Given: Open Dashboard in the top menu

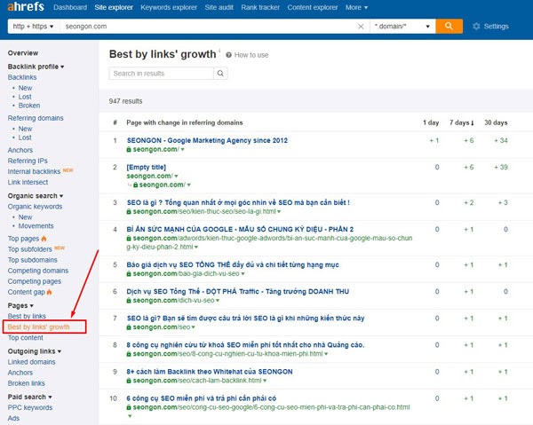Looking at the screenshot, I should click(x=70, y=7).
